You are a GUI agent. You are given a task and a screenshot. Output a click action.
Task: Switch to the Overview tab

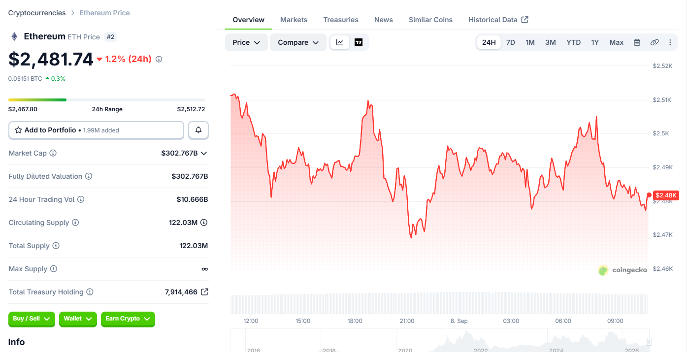tap(249, 20)
